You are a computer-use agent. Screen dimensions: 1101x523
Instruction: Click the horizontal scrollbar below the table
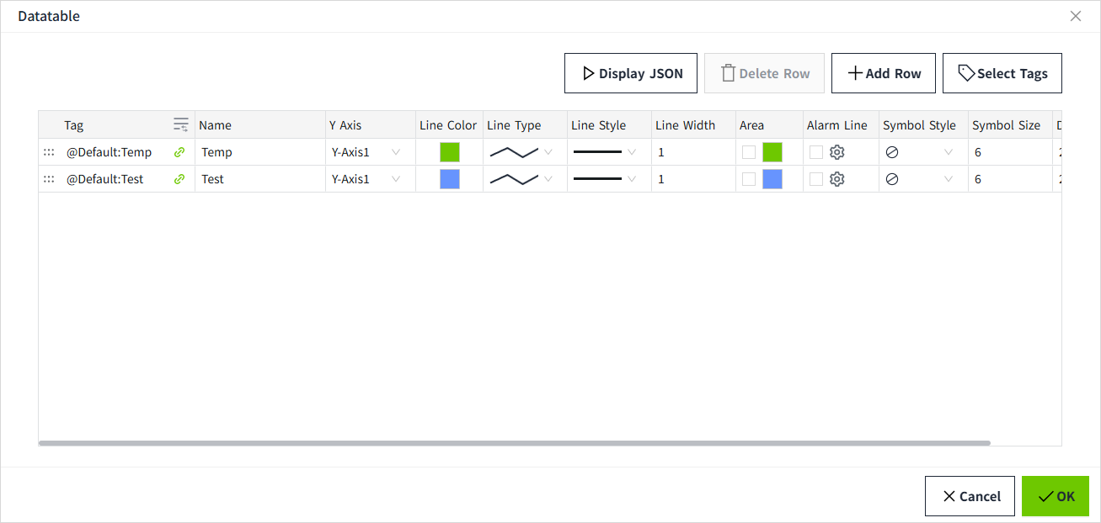(514, 443)
